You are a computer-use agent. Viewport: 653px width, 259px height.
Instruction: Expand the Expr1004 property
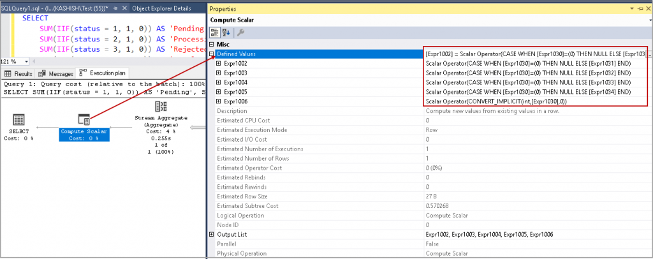point(219,82)
